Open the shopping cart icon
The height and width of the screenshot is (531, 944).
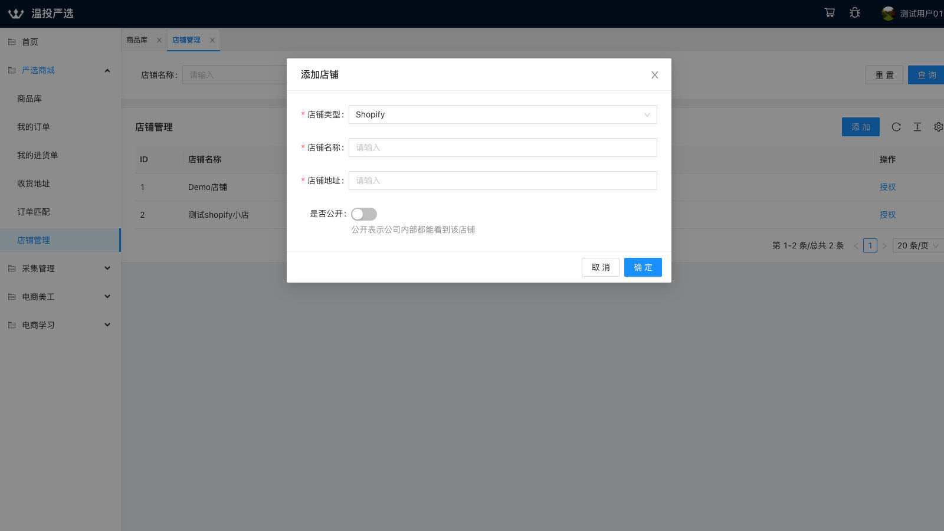tap(830, 13)
